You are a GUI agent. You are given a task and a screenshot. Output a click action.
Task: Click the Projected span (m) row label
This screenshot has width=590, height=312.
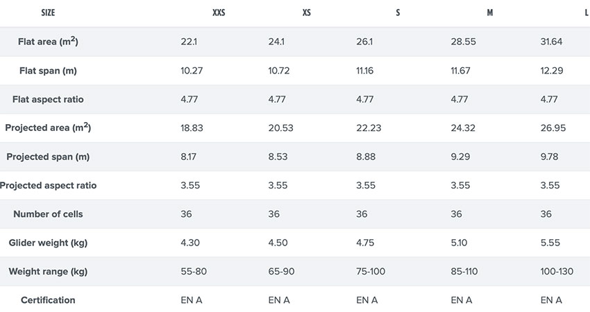[48, 157]
